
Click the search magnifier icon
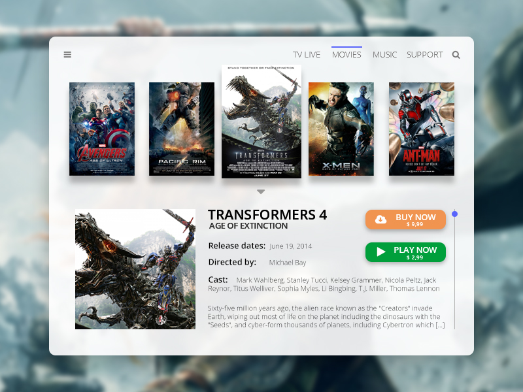pyautogui.click(x=456, y=55)
